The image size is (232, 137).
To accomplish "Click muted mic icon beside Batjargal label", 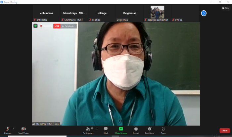I will pyautogui.click(x=146, y=20).
